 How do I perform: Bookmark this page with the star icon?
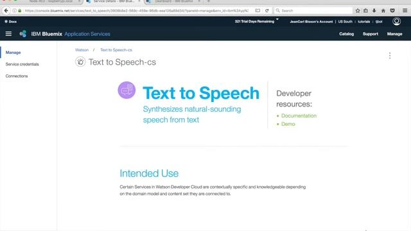[358, 11]
